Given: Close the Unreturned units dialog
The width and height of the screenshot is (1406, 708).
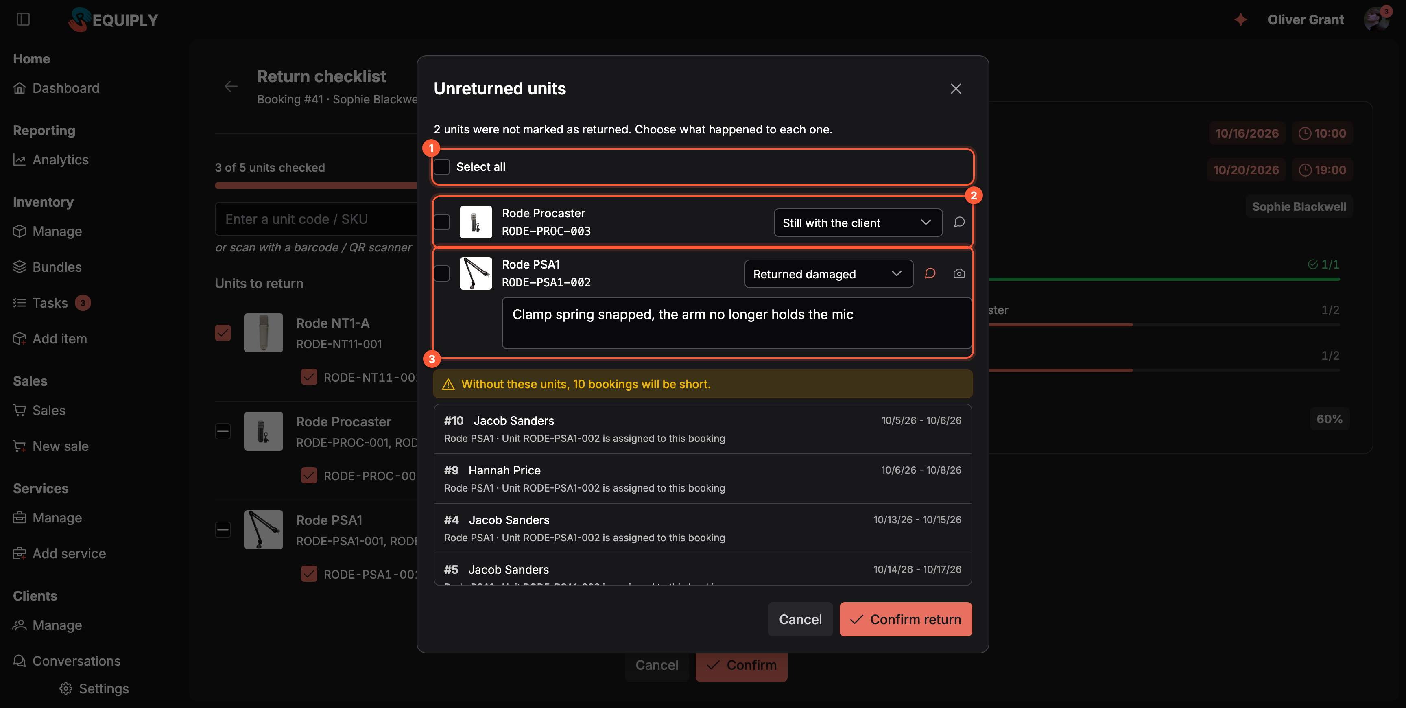Looking at the screenshot, I should 956,88.
